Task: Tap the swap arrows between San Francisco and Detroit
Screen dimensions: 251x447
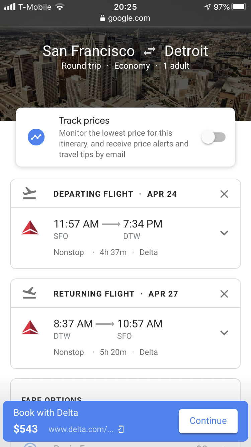Action: coord(150,51)
